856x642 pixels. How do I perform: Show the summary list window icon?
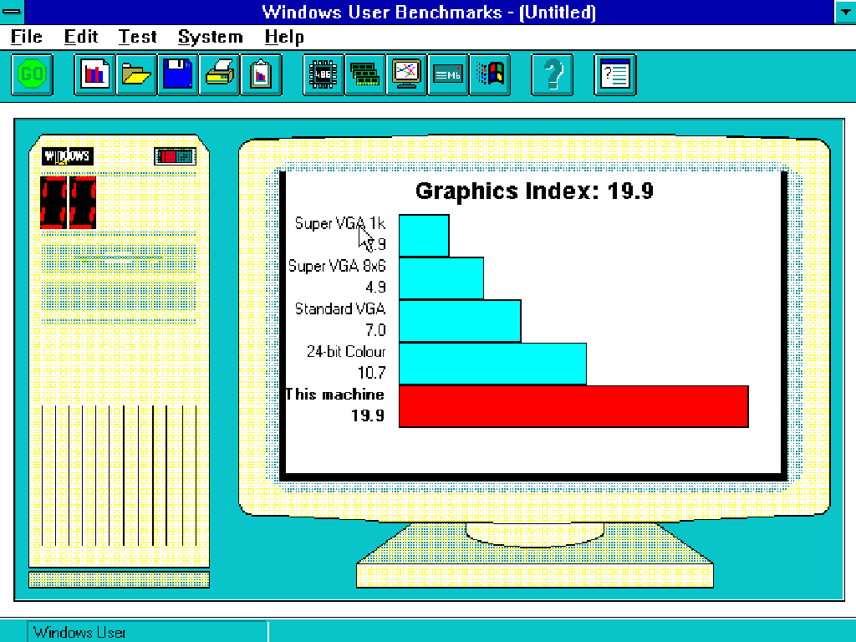pyautogui.click(x=614, y=74)
